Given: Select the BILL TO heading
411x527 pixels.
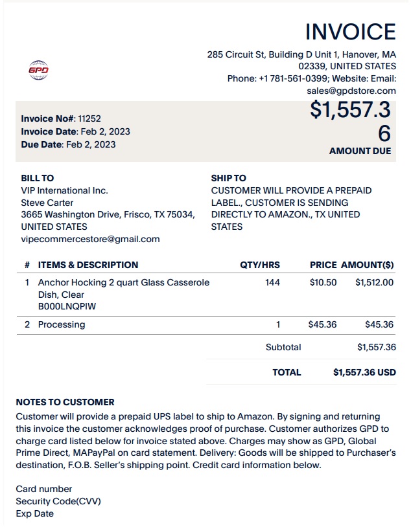Looking at the screenshot, I should [38, 178].
